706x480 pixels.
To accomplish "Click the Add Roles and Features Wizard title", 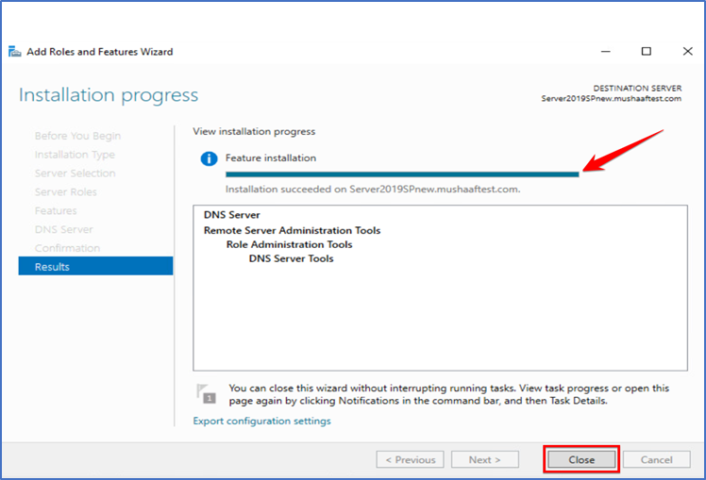I will pyautogui.click(x=99, y=52).
